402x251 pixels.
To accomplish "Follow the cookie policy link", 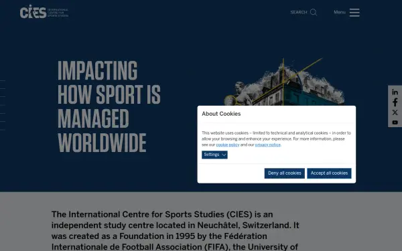I will tap(228, 145).
